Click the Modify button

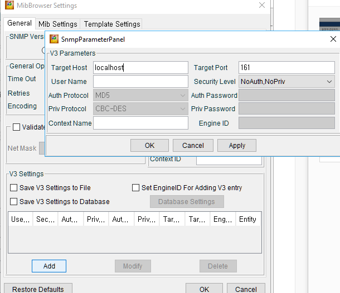[x=133, y=266]
